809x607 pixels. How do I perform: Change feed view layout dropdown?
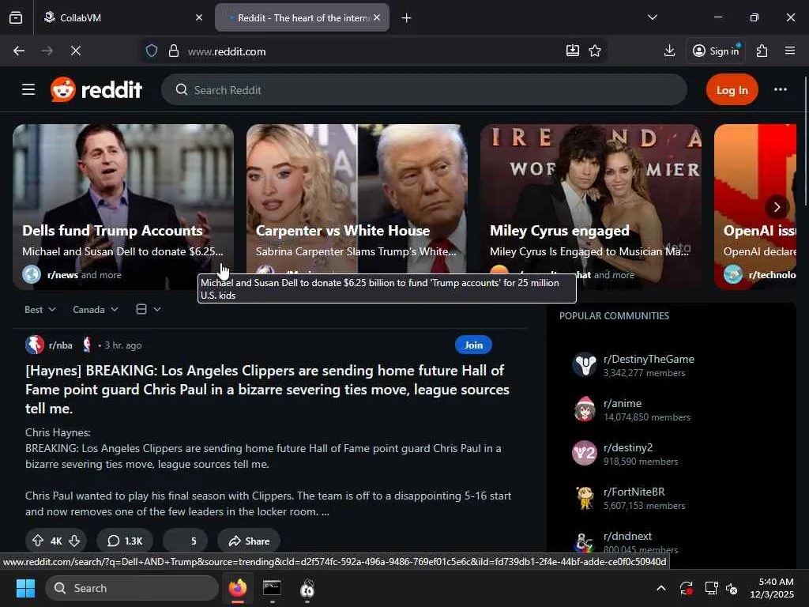(148, 309)
